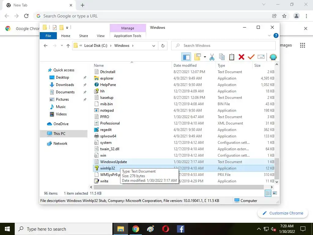Image resolution: width=313 pixels, height=235 pixels.
Task: Toggle the navigation pane layout icon
Action: 186,57
